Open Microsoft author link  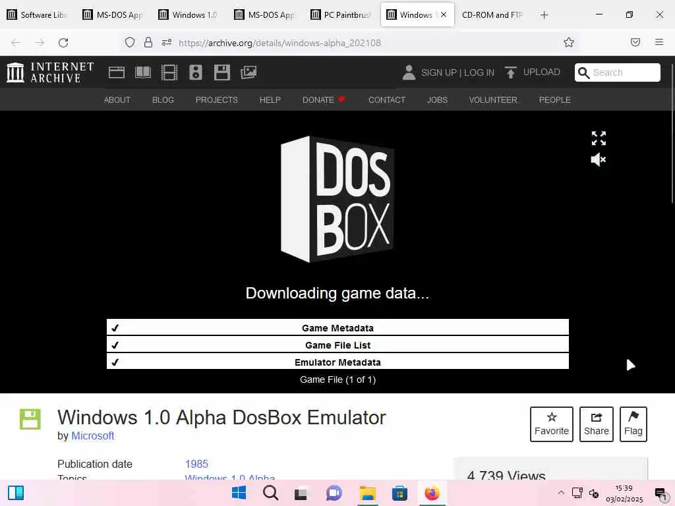click(92, 436)
